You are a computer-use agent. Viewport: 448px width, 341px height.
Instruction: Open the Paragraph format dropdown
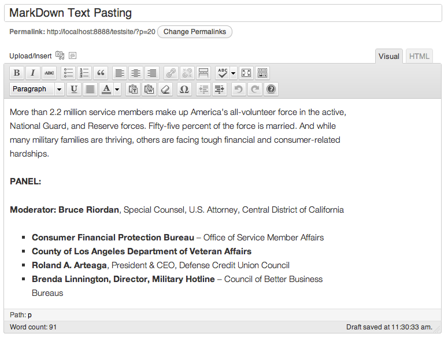coord(37,89)
